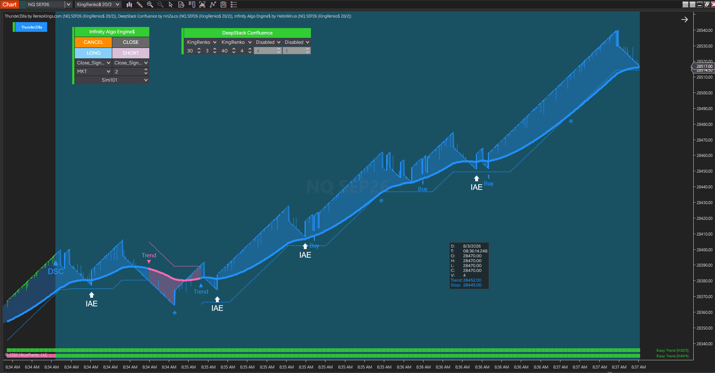
Task: Click the LONG entry button
Action: 94,53
